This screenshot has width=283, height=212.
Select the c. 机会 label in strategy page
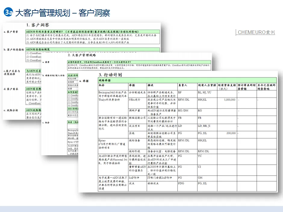(x=46, y=123)
